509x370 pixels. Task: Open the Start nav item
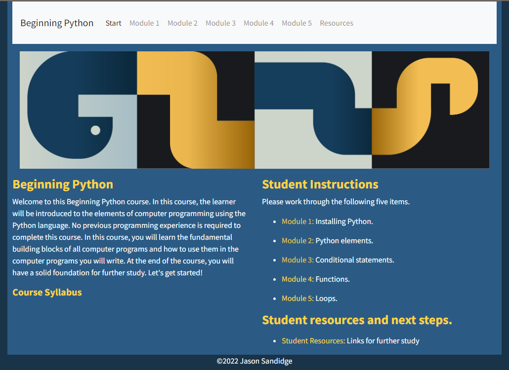(x=113, y=23)
